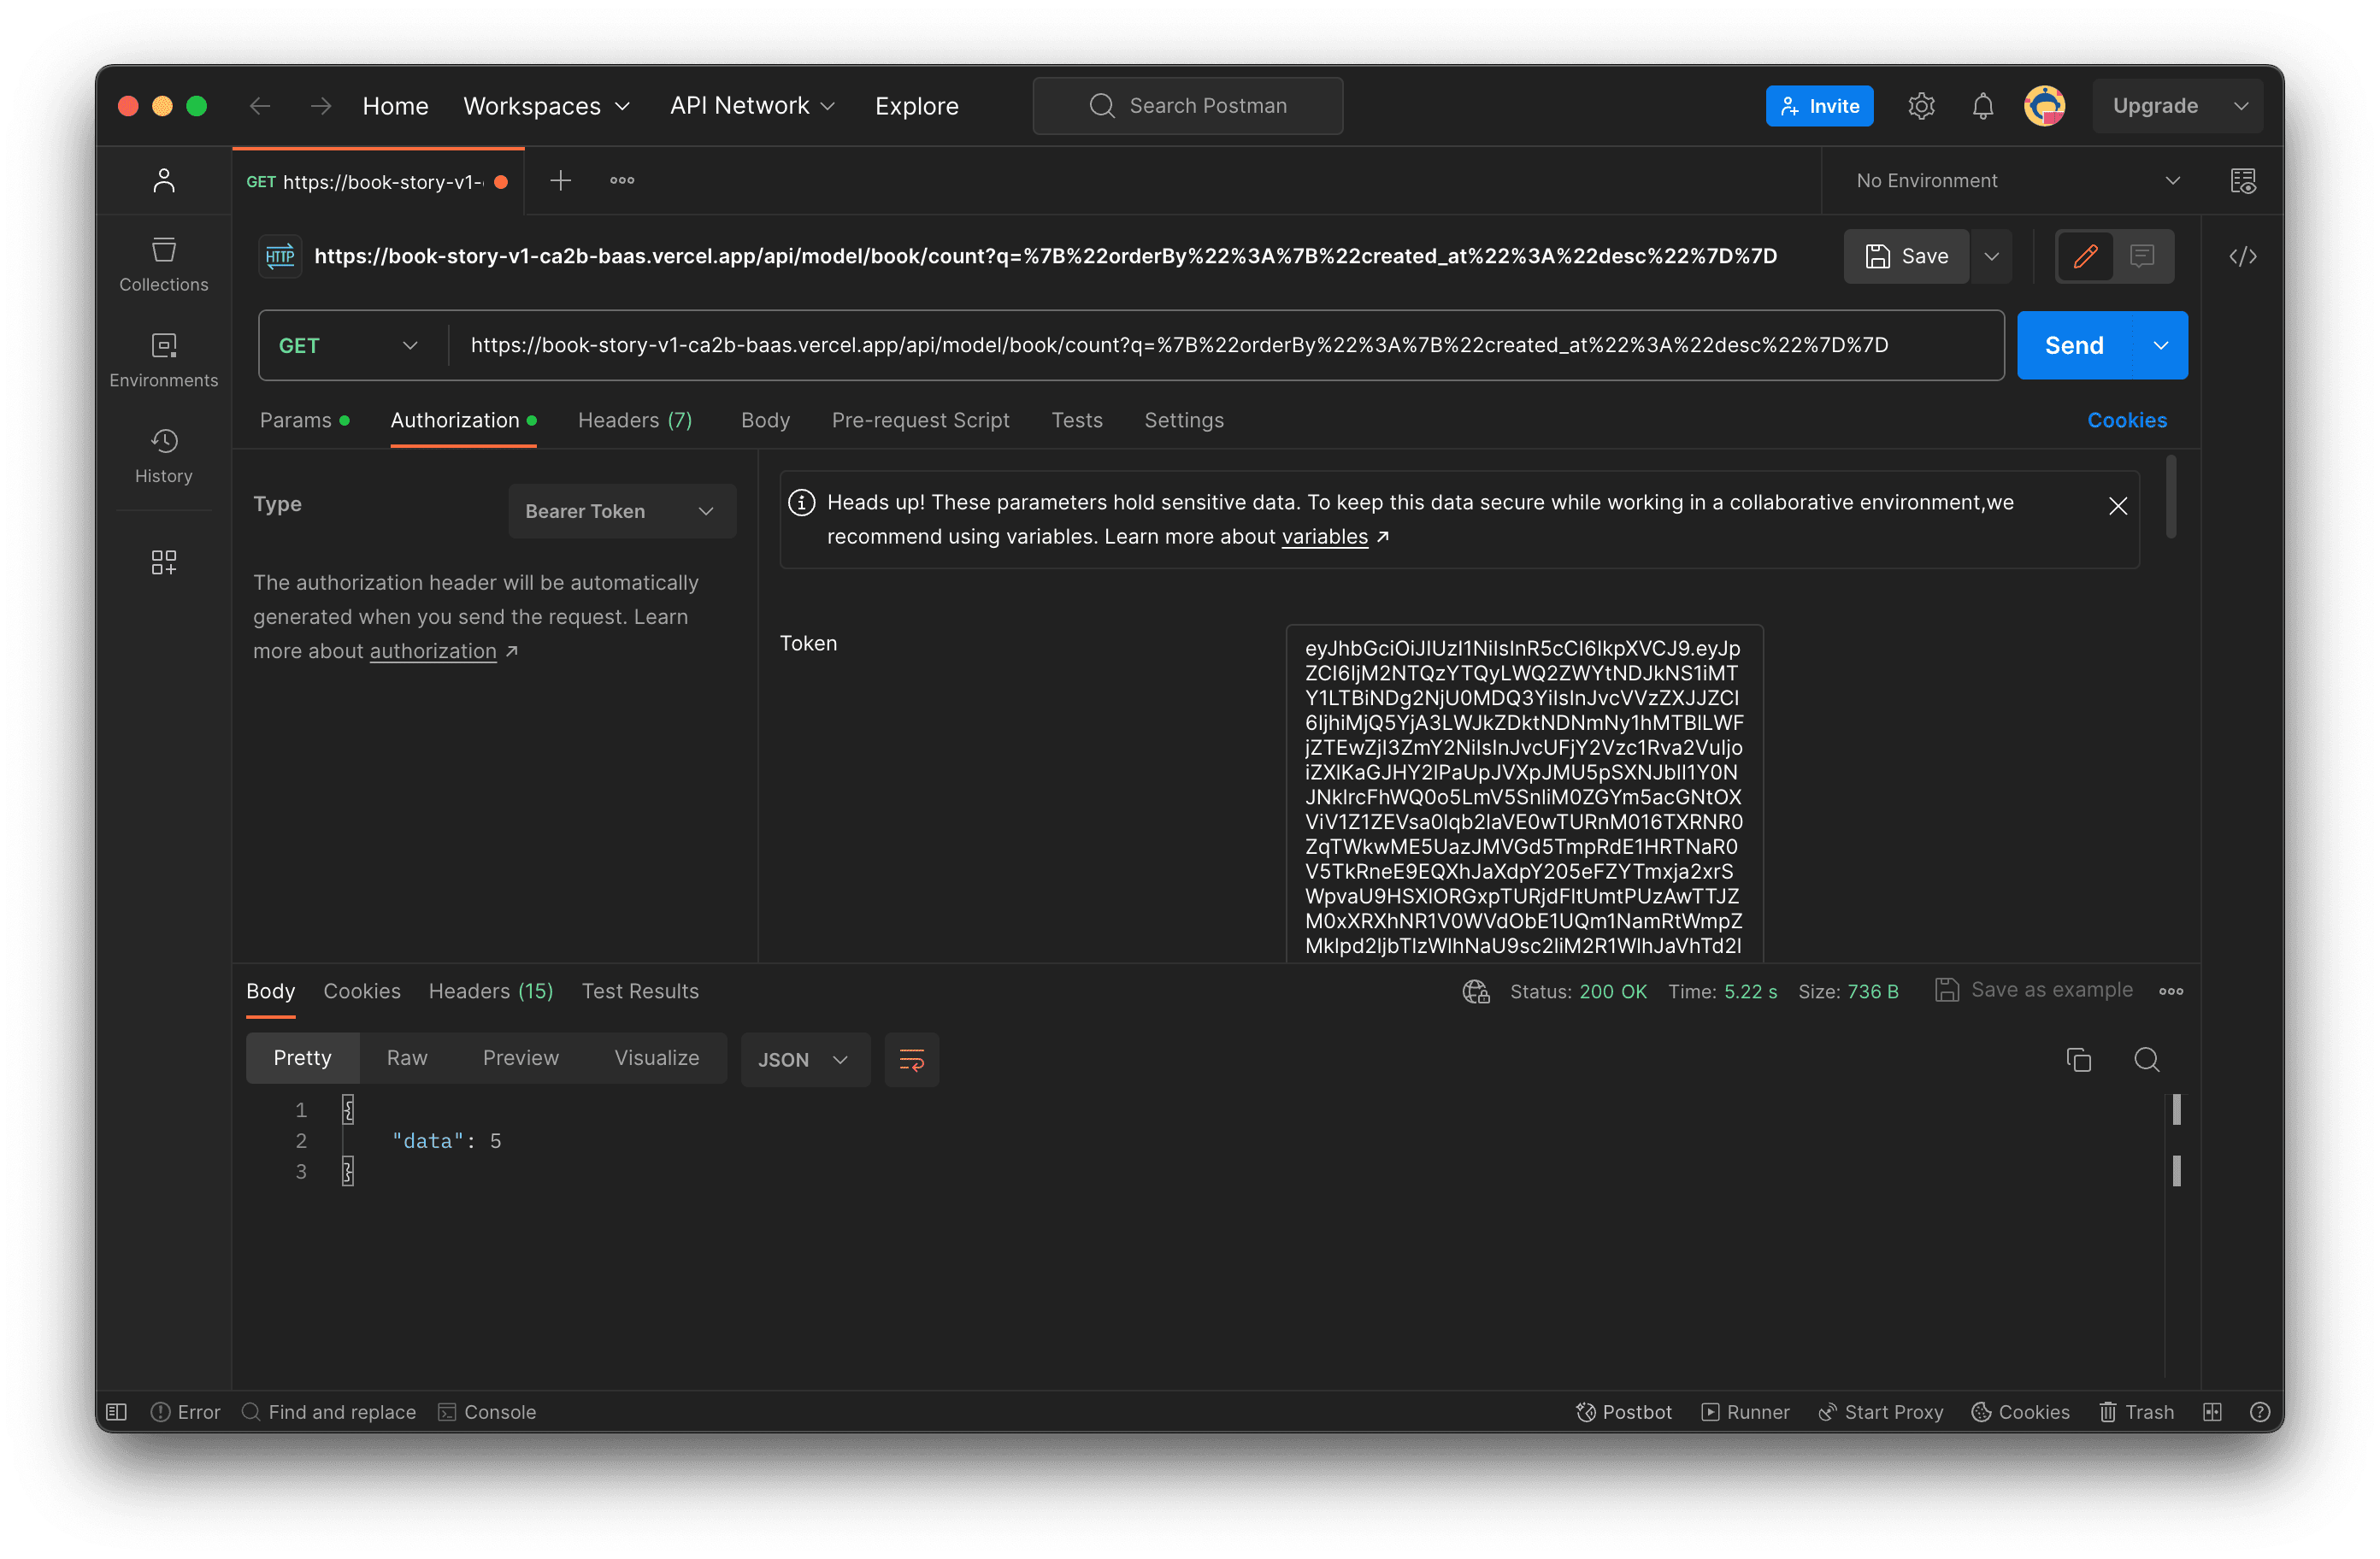Viewport: 2380px width, 1559px height.
Task: Go back with the left arrow
Action: click(x=260, y=106)
